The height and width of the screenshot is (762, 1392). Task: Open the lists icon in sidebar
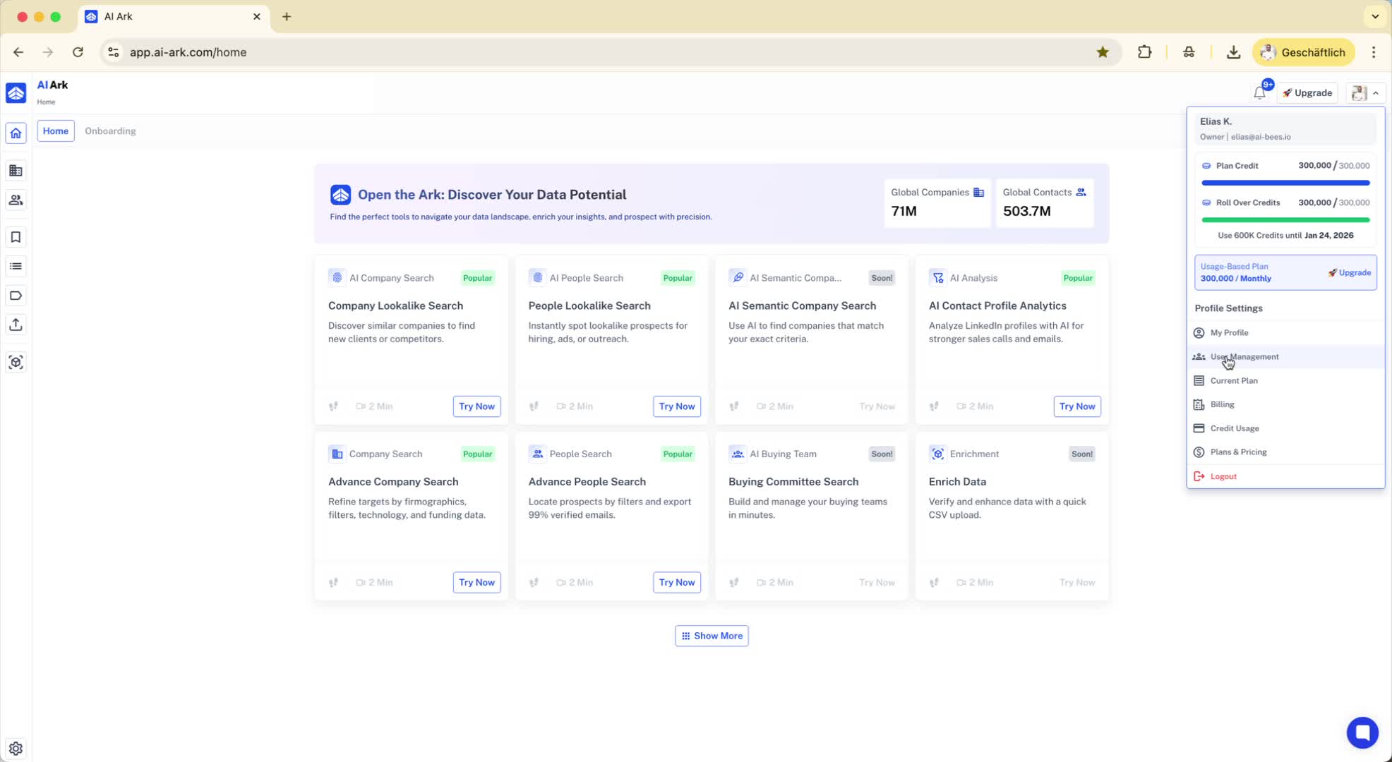click(16, 267)
